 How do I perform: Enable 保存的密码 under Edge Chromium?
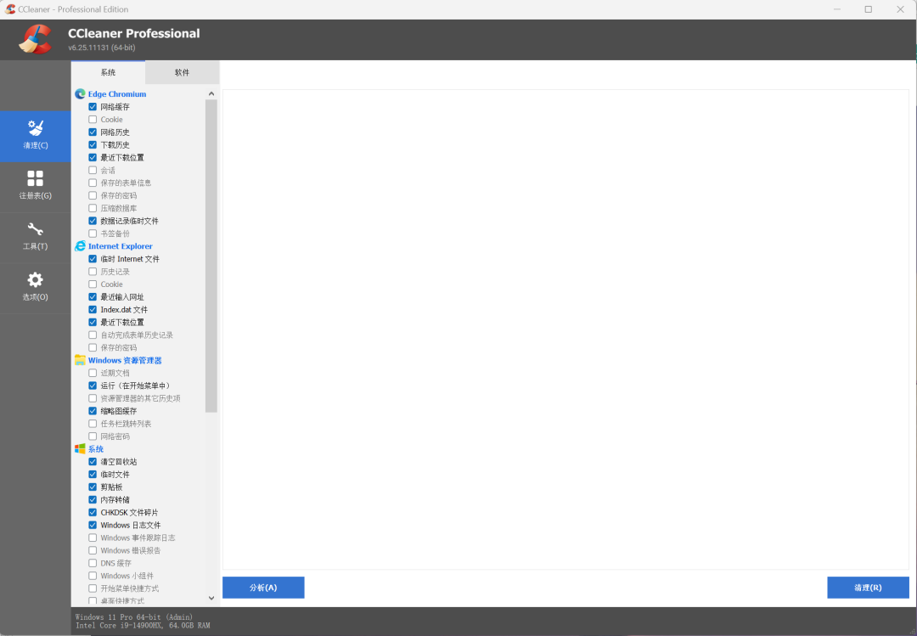[93, 195]
